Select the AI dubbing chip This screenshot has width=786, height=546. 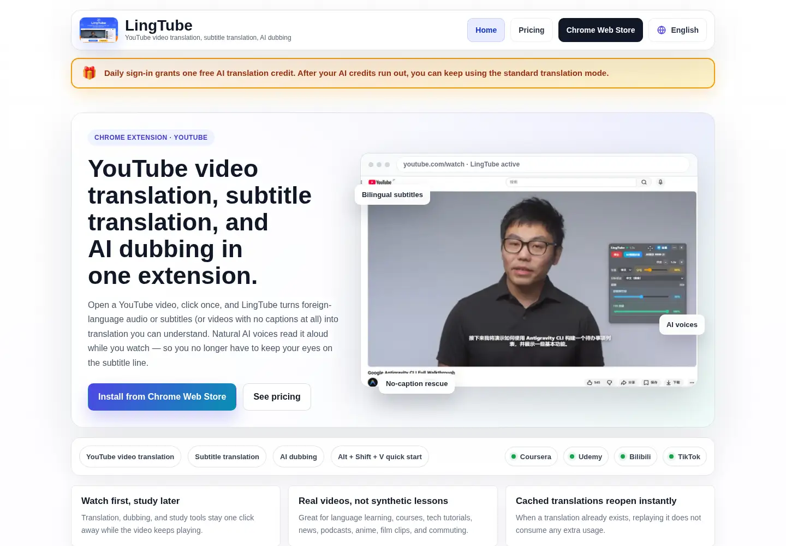299,456
